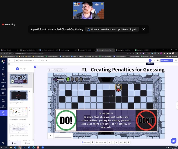Screen dimensions: 178x149
Task: Zoom out the canvas with the minus magnifier
Action: 97,142
